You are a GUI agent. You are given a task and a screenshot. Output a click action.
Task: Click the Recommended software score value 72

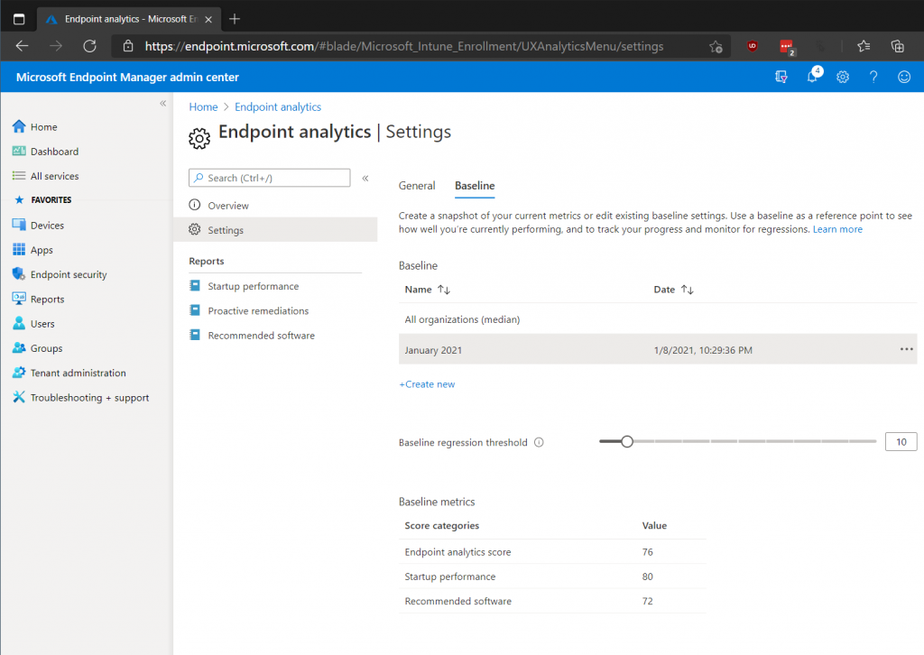pos(647,602)
